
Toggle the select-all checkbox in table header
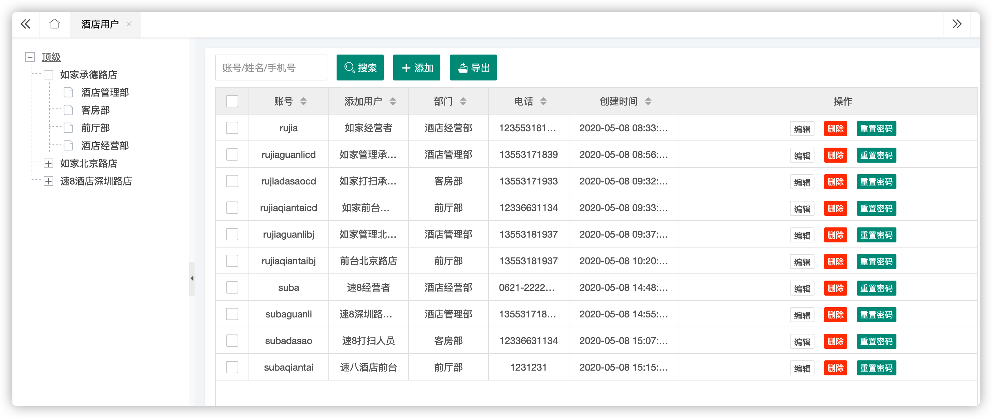tap(232, 101)
